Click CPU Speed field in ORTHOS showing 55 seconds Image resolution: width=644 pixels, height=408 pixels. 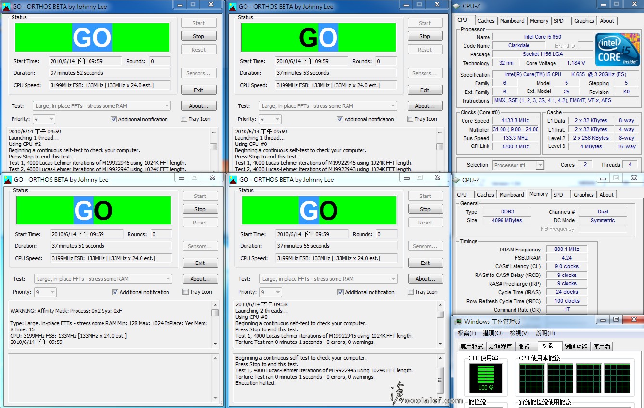click(x=337, y=258)
